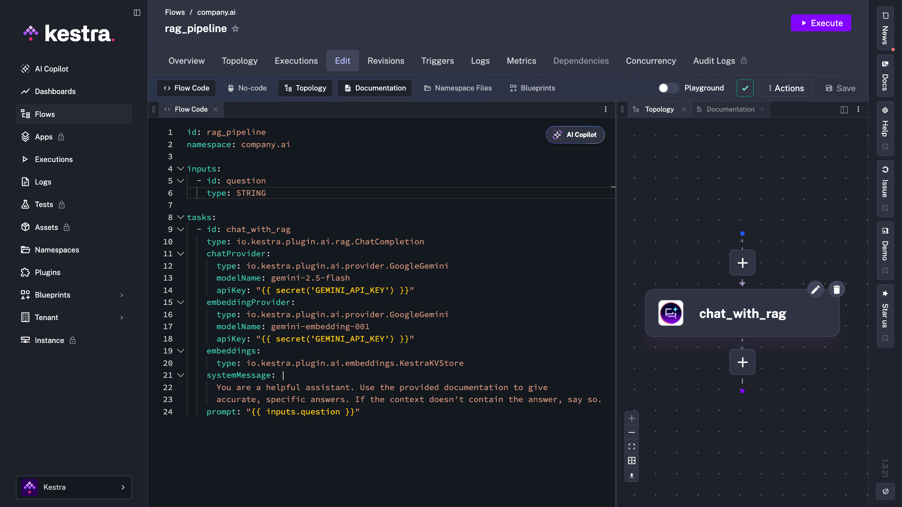
Task: Open Tests in the sidebar
Action: tap(74, 204)
